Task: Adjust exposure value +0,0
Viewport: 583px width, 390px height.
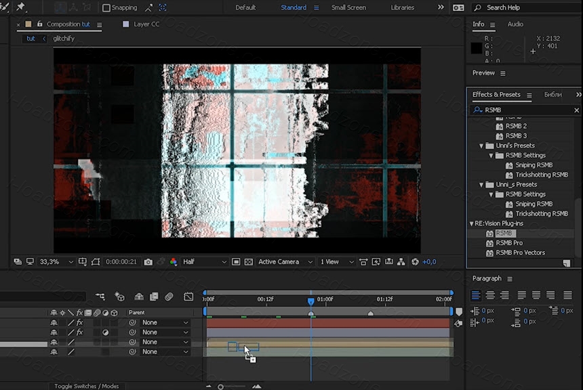Action: [x=429, y=262]
